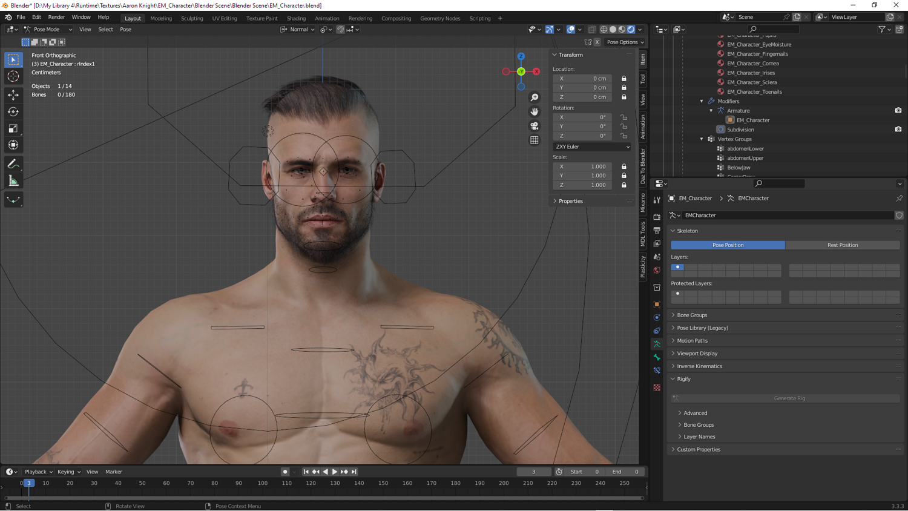Expand the Viewport Display panel
This screenshot has height=511, width=908.
(x=697, y=354)
